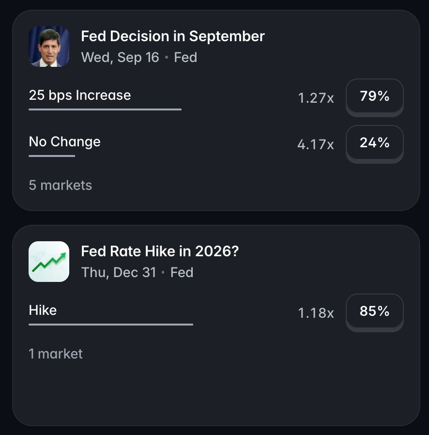Select the 79% odds button
Viewport: 429px width, 435px height.
point(375,96)
